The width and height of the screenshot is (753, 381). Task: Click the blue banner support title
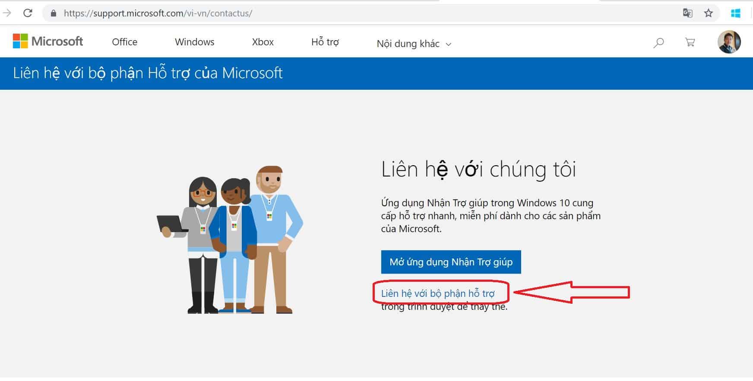(148, 73)
